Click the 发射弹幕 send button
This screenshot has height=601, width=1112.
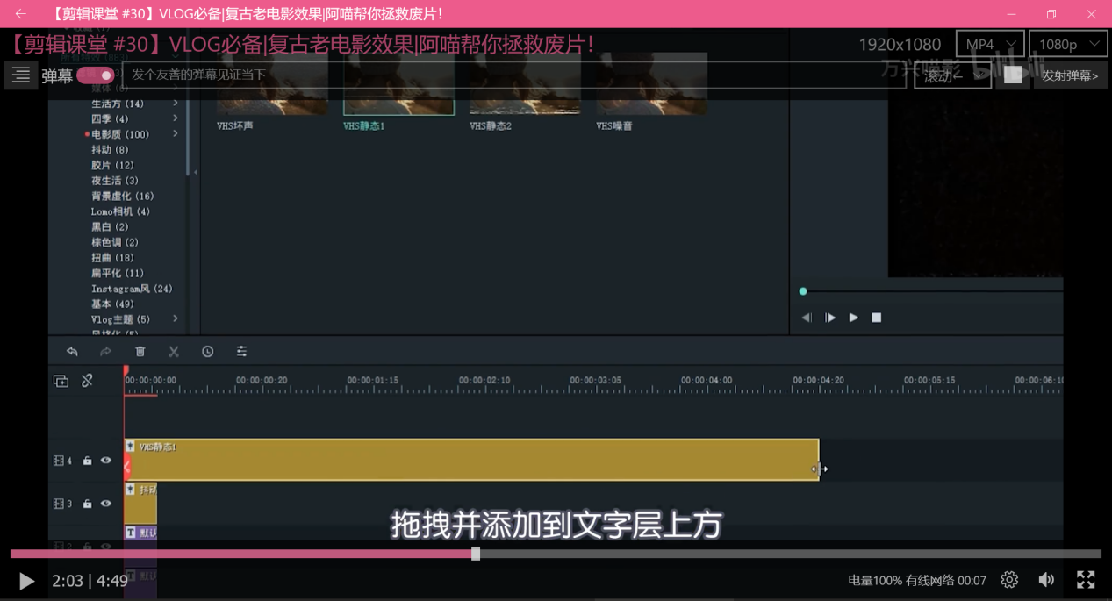pos(1070,75)
